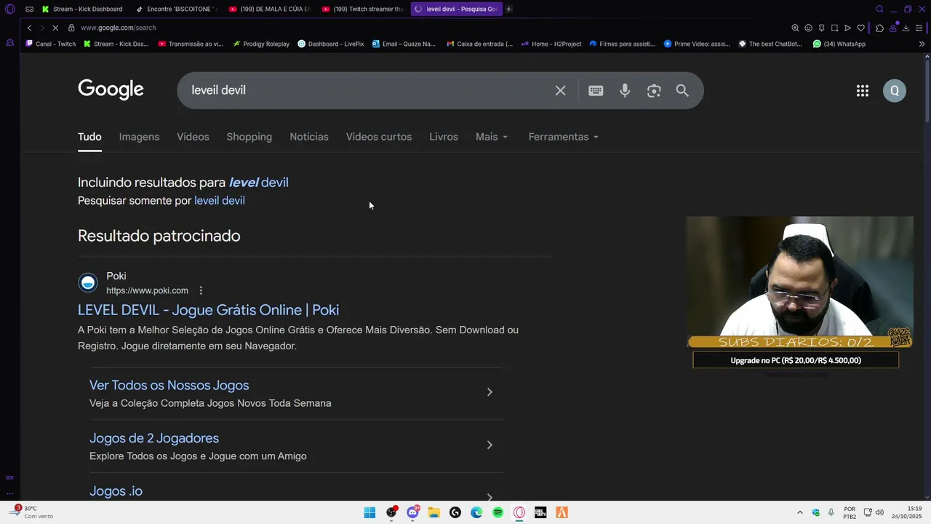This screenshot has width=931, height=524.
Task: Switch to the Livros tab
Action: point(444,137)
